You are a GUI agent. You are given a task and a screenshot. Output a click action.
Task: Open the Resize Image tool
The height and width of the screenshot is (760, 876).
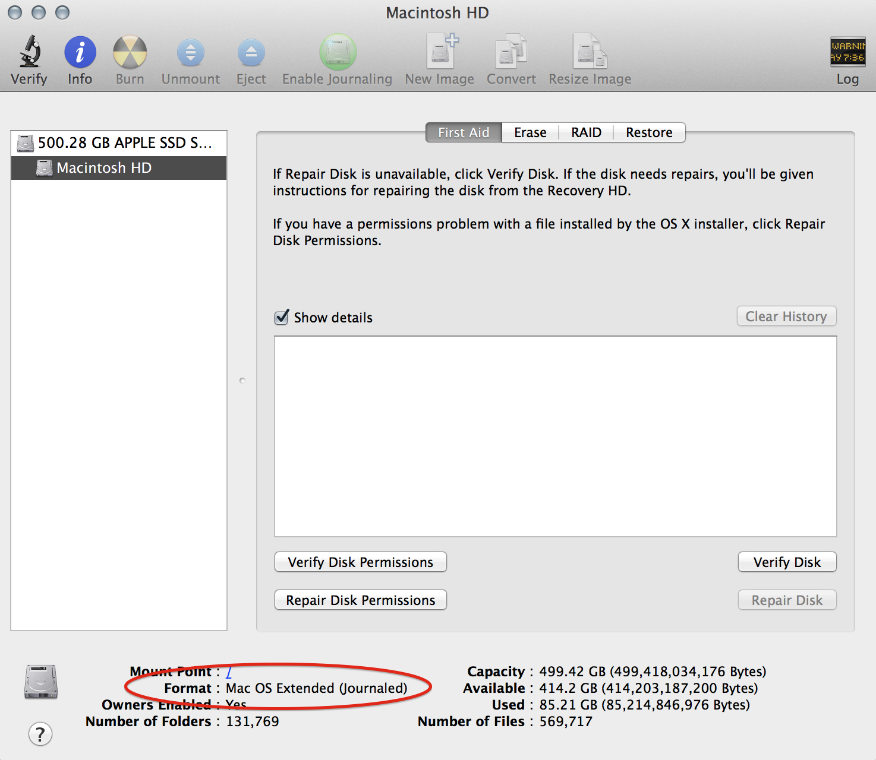click(589, 56)
